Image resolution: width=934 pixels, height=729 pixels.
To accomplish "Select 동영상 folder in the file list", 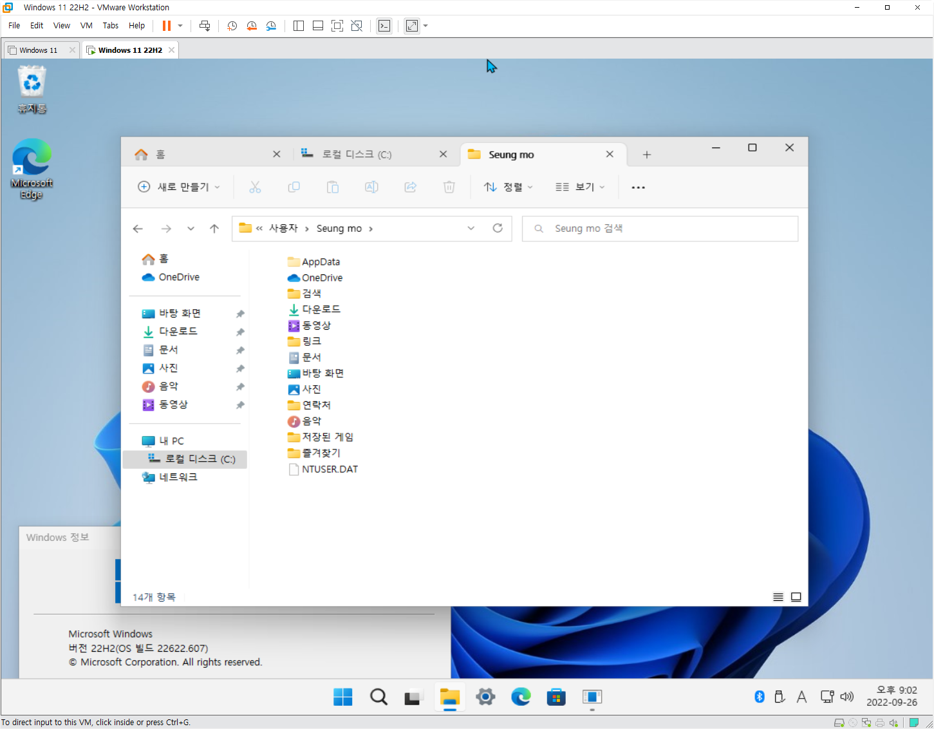I will point(309,326).
